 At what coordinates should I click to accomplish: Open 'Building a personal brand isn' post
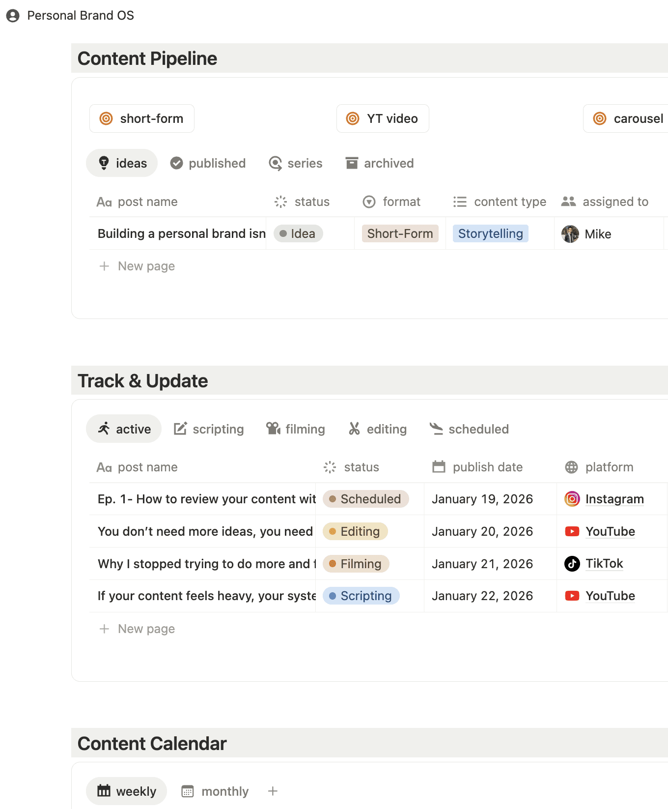182,233
